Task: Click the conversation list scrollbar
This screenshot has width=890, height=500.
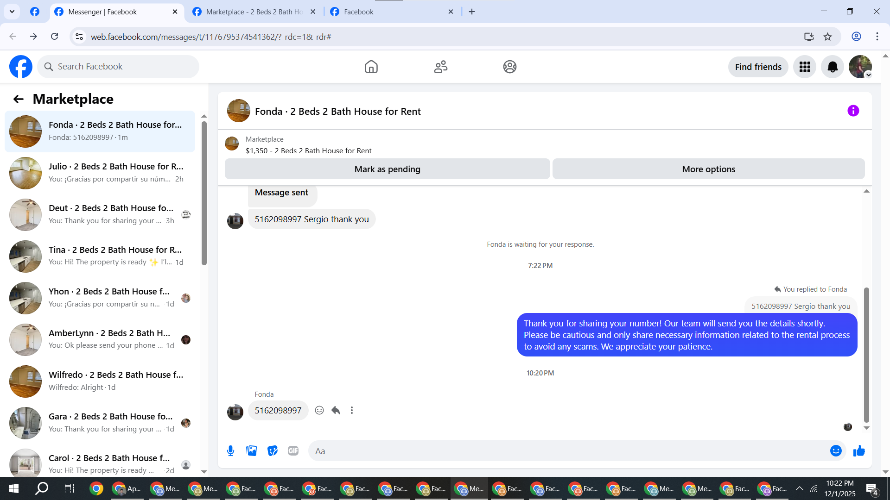Action: (204, 193)
